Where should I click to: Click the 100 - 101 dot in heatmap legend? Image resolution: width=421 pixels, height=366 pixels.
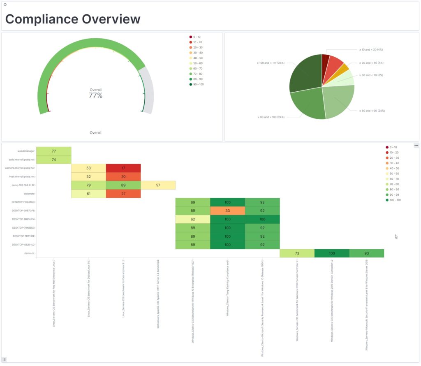387,200
